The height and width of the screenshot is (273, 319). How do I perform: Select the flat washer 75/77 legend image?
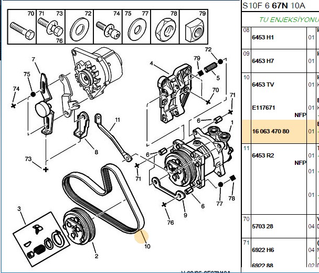(136, 30)
